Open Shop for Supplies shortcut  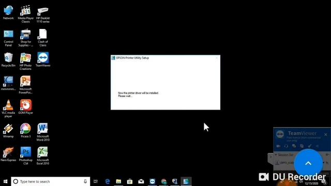(25, 38)
